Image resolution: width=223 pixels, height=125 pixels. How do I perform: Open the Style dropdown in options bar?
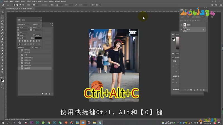tap(59, 5)
